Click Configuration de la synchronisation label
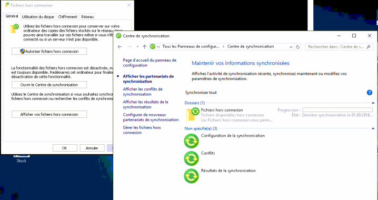 233,136
